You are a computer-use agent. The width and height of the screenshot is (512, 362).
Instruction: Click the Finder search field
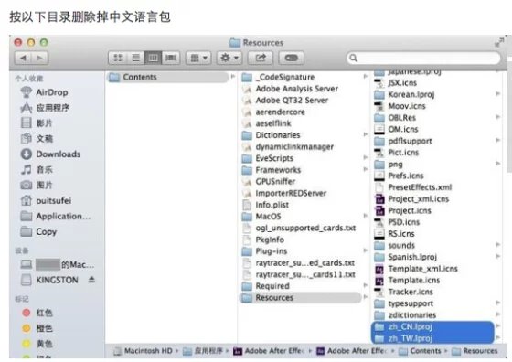coord(423,59)
